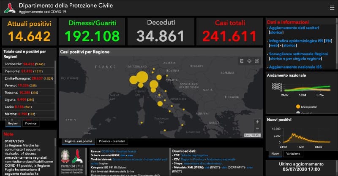The image size is (338, 176).
Task: Open the 'Visualizza licenza' link
Action: coord(126,151)
